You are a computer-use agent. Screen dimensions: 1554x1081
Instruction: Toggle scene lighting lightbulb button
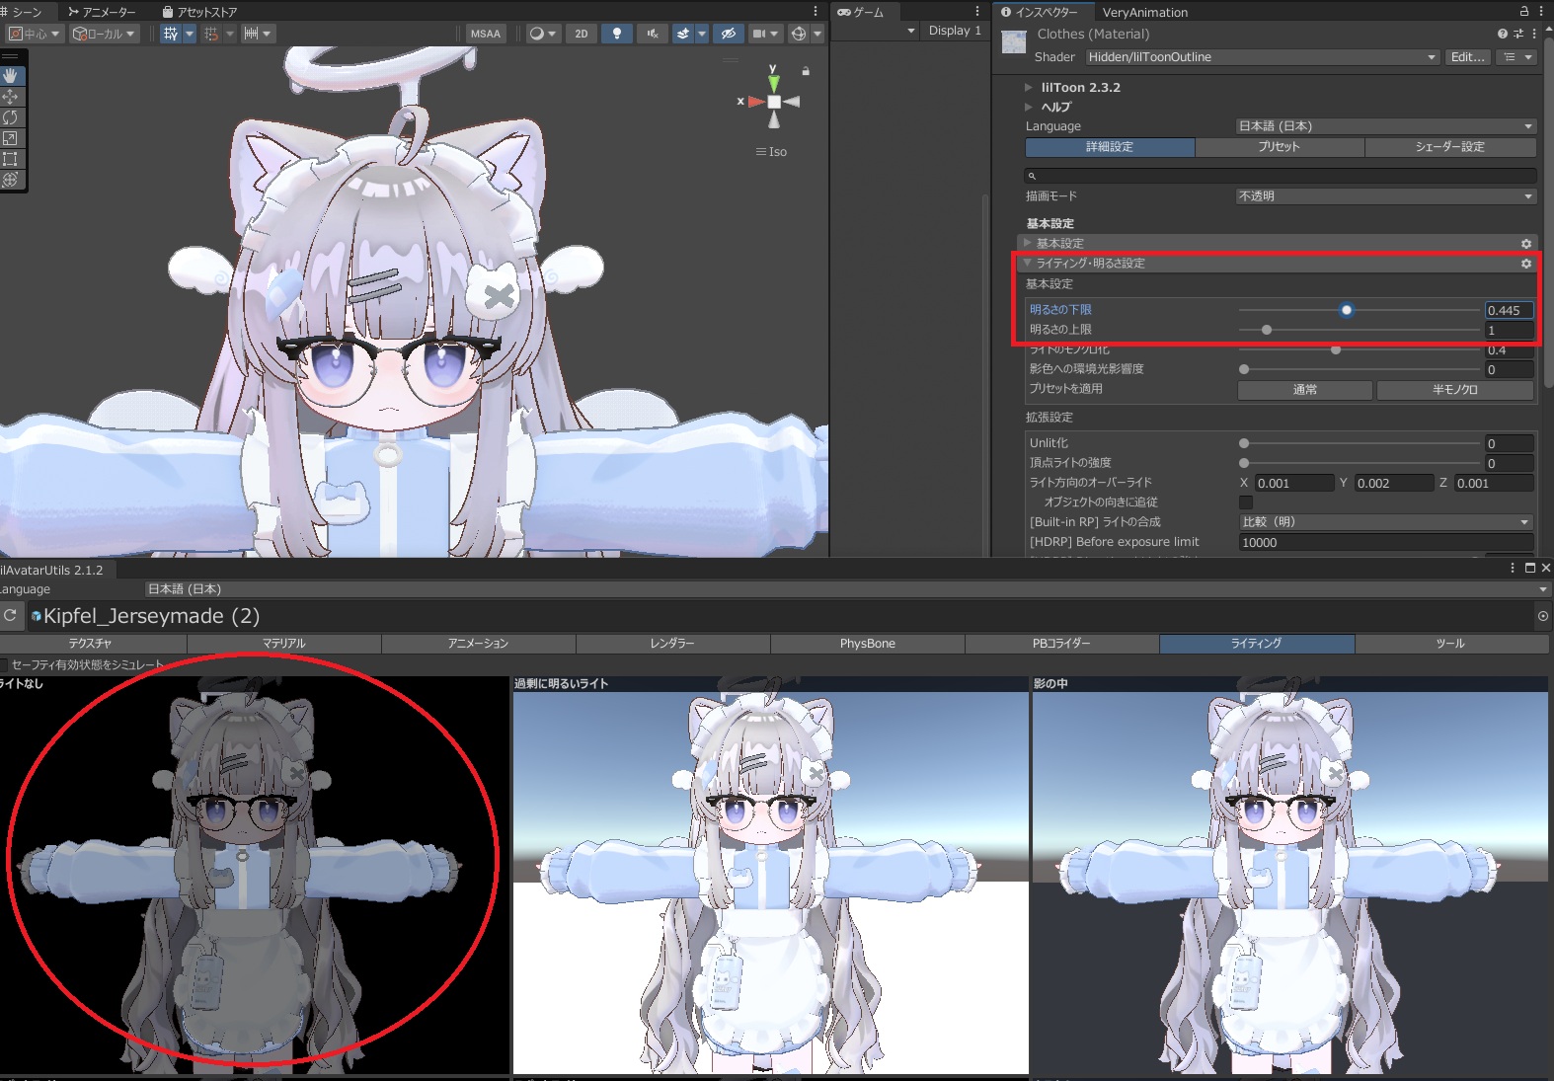[x=617, y=34]
